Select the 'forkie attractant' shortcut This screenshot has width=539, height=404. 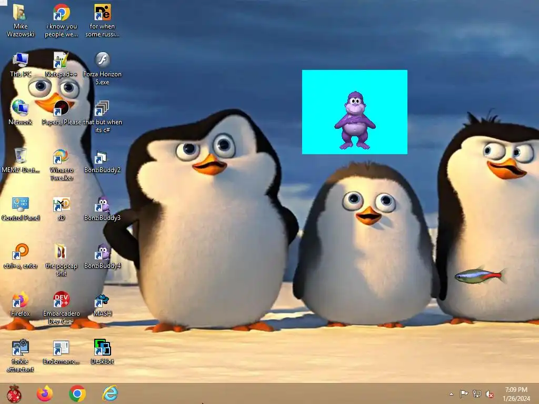(x=21, y=347)
